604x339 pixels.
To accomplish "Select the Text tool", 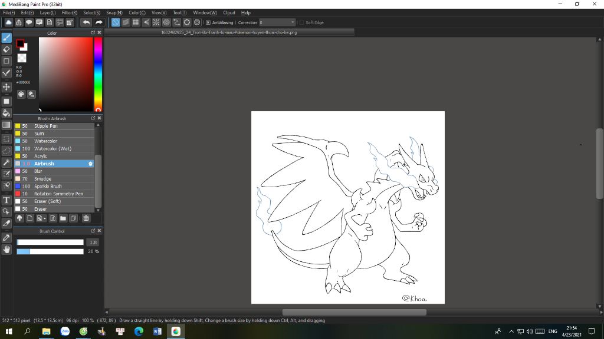I will tap(6, 200).
